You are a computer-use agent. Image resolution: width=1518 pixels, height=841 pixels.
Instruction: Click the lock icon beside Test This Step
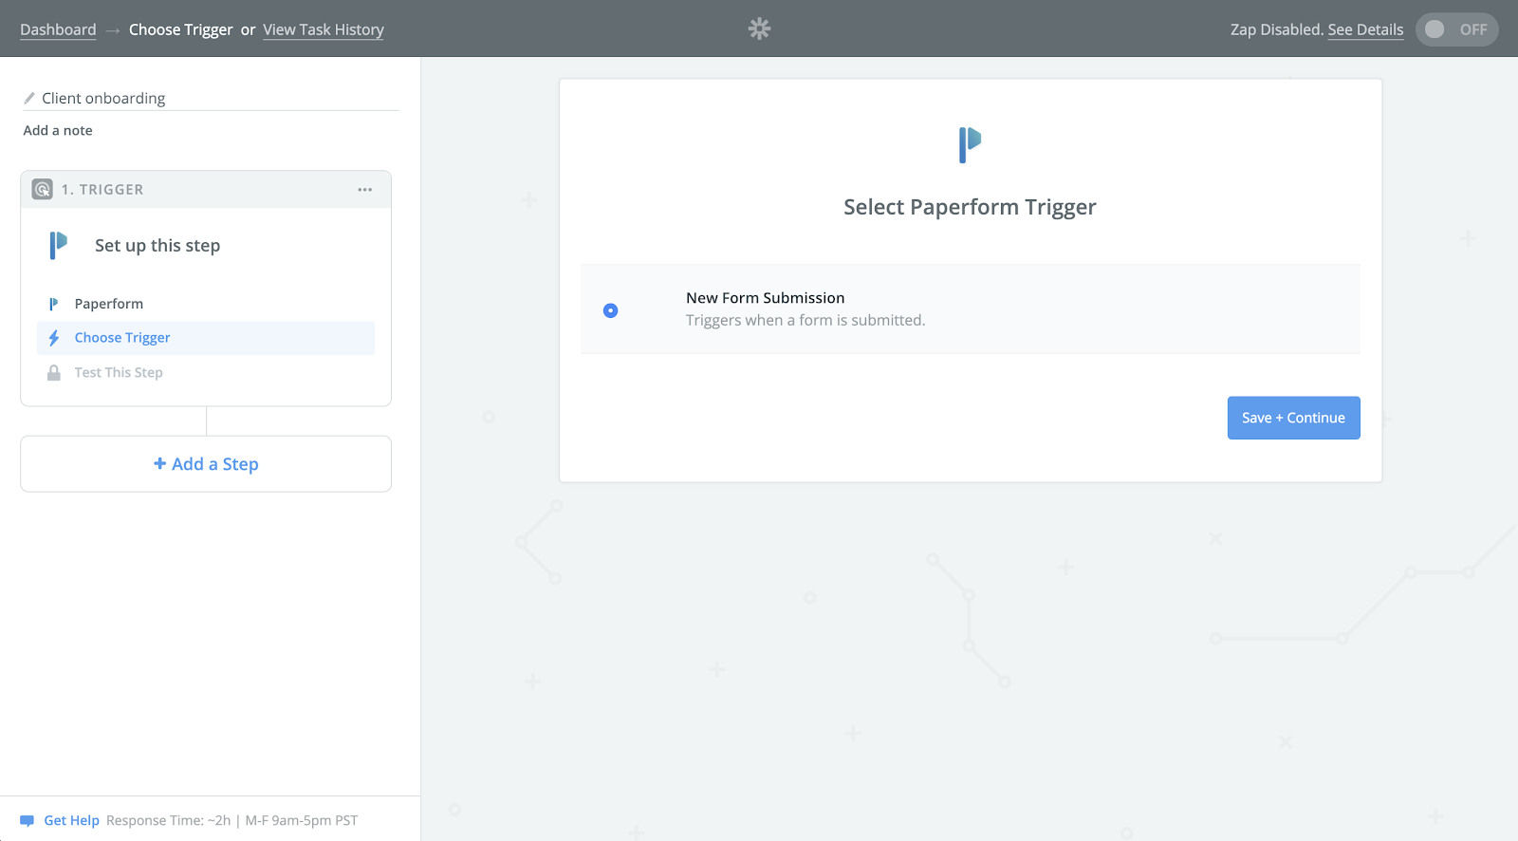54,373
